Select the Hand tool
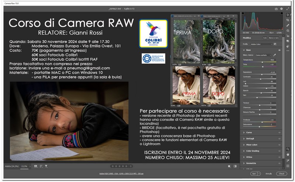The width and height of the screenshot is (295, 182). point(288,154)
